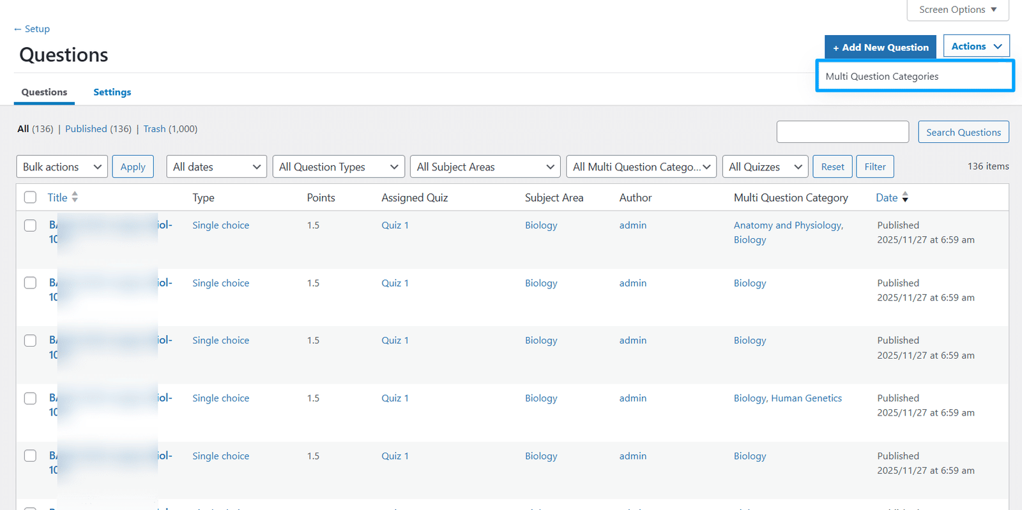Viewport: 1022px width, 510px height.
Task: Open Quiz 1 link in the first row
Action: tap(395, 225)
